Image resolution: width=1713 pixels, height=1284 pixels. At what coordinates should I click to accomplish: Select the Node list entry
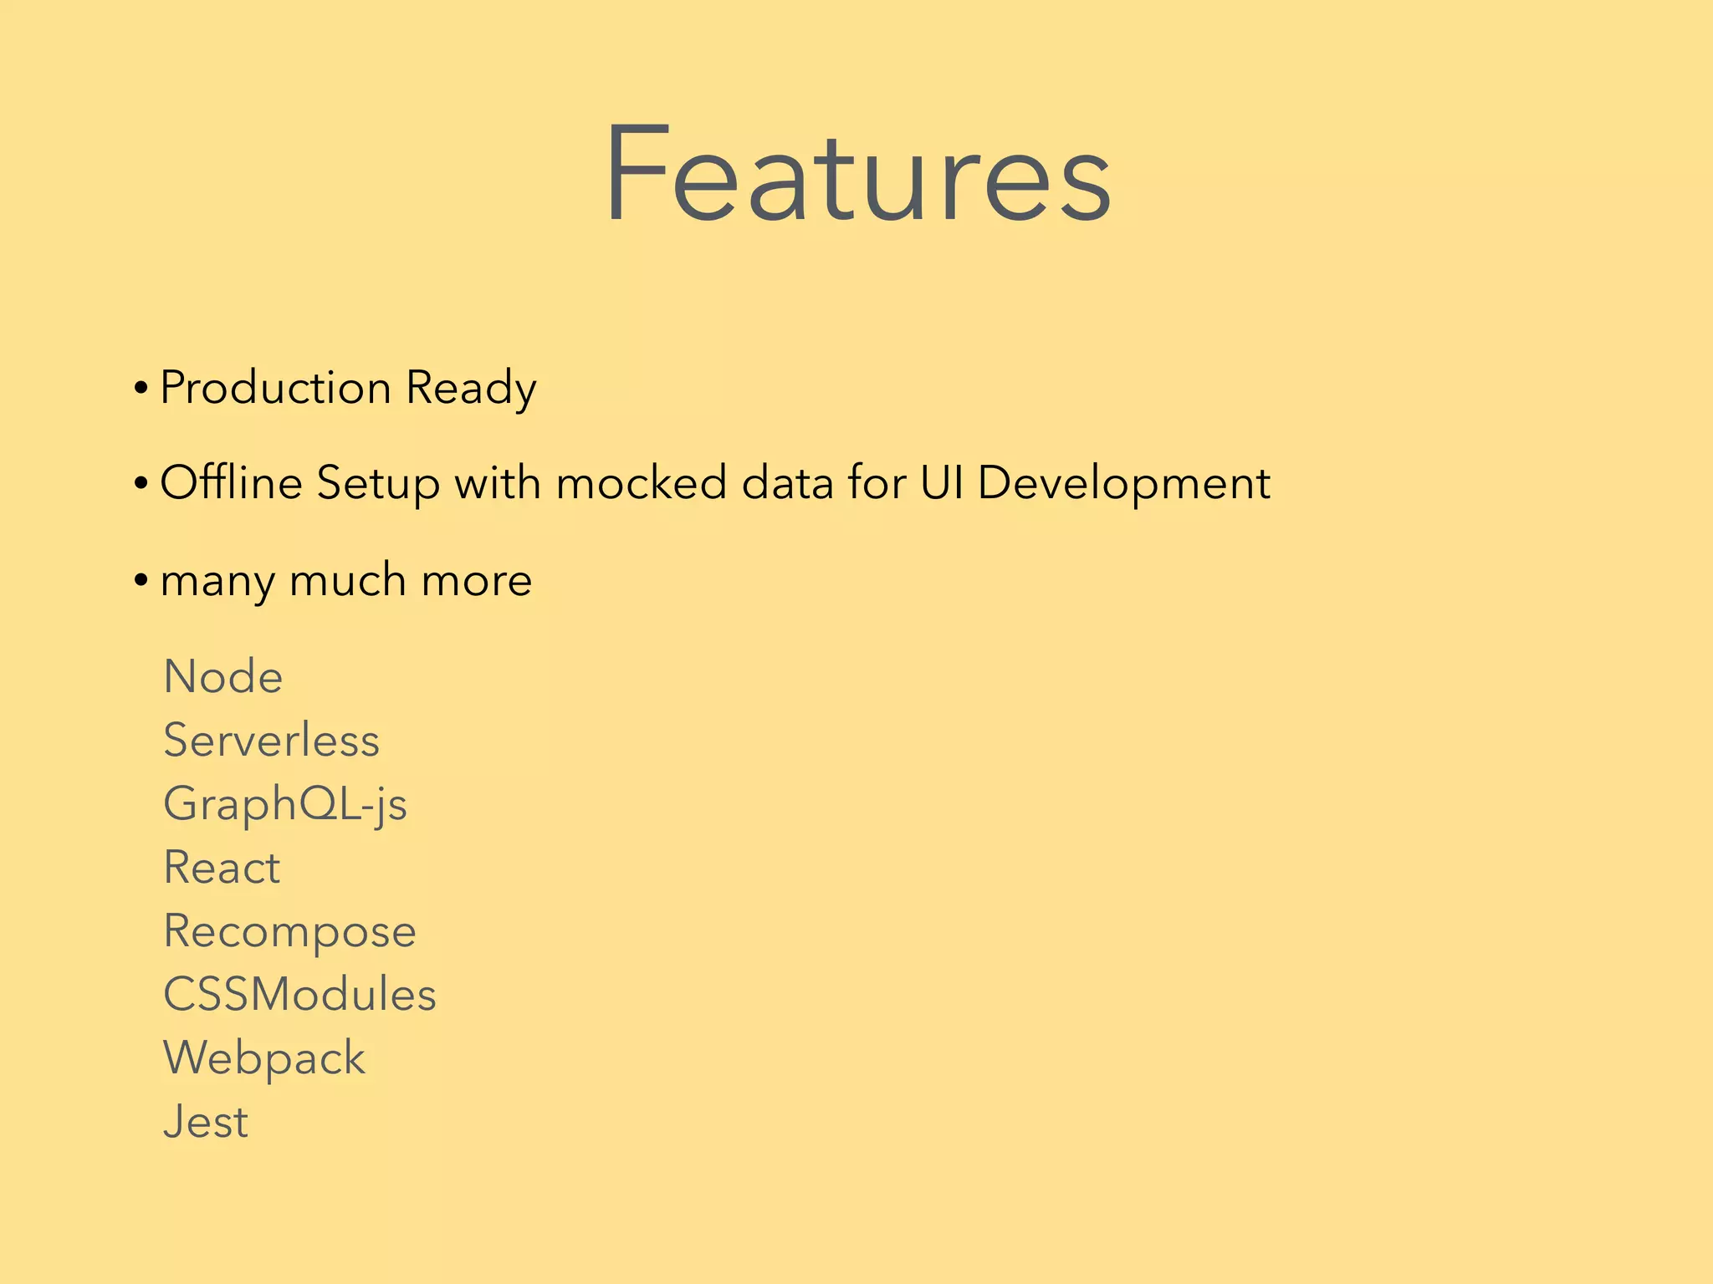(x=223, y=676)
